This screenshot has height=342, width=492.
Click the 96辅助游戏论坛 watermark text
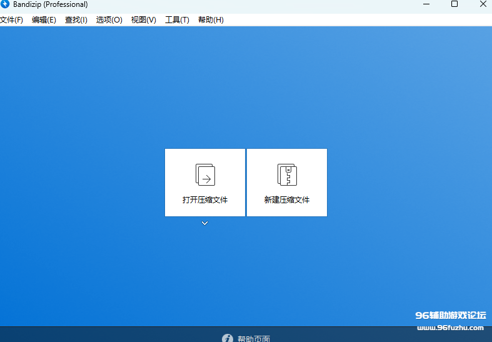click(450, 315)
